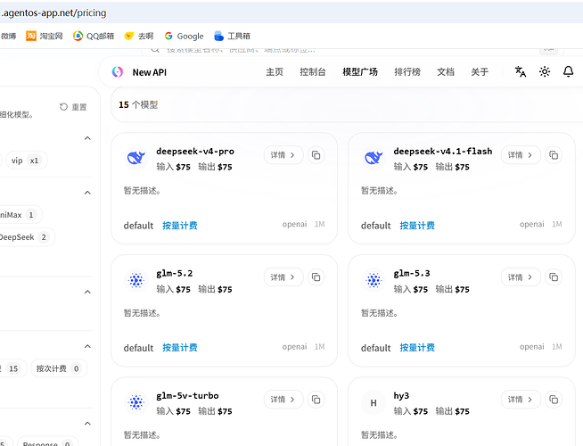Copy the glm-5.2 model name
This screenshot has width=583, height=446.
point(316,277)
